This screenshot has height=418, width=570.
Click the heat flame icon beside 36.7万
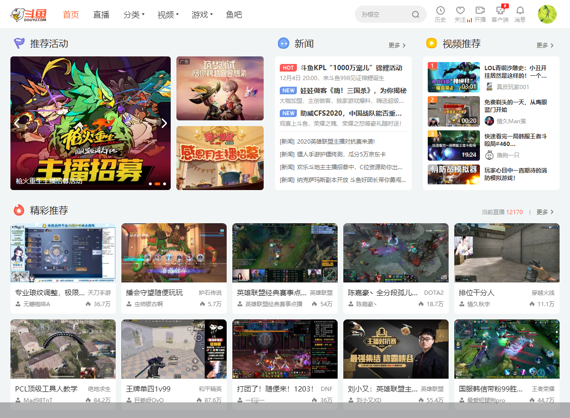(x=88, y=304)
